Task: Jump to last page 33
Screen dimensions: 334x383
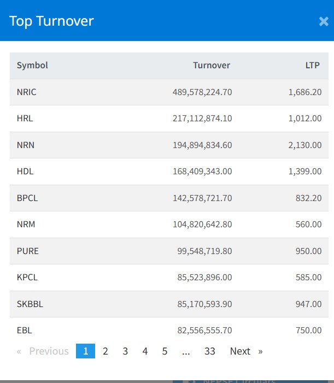Action: 210,351
